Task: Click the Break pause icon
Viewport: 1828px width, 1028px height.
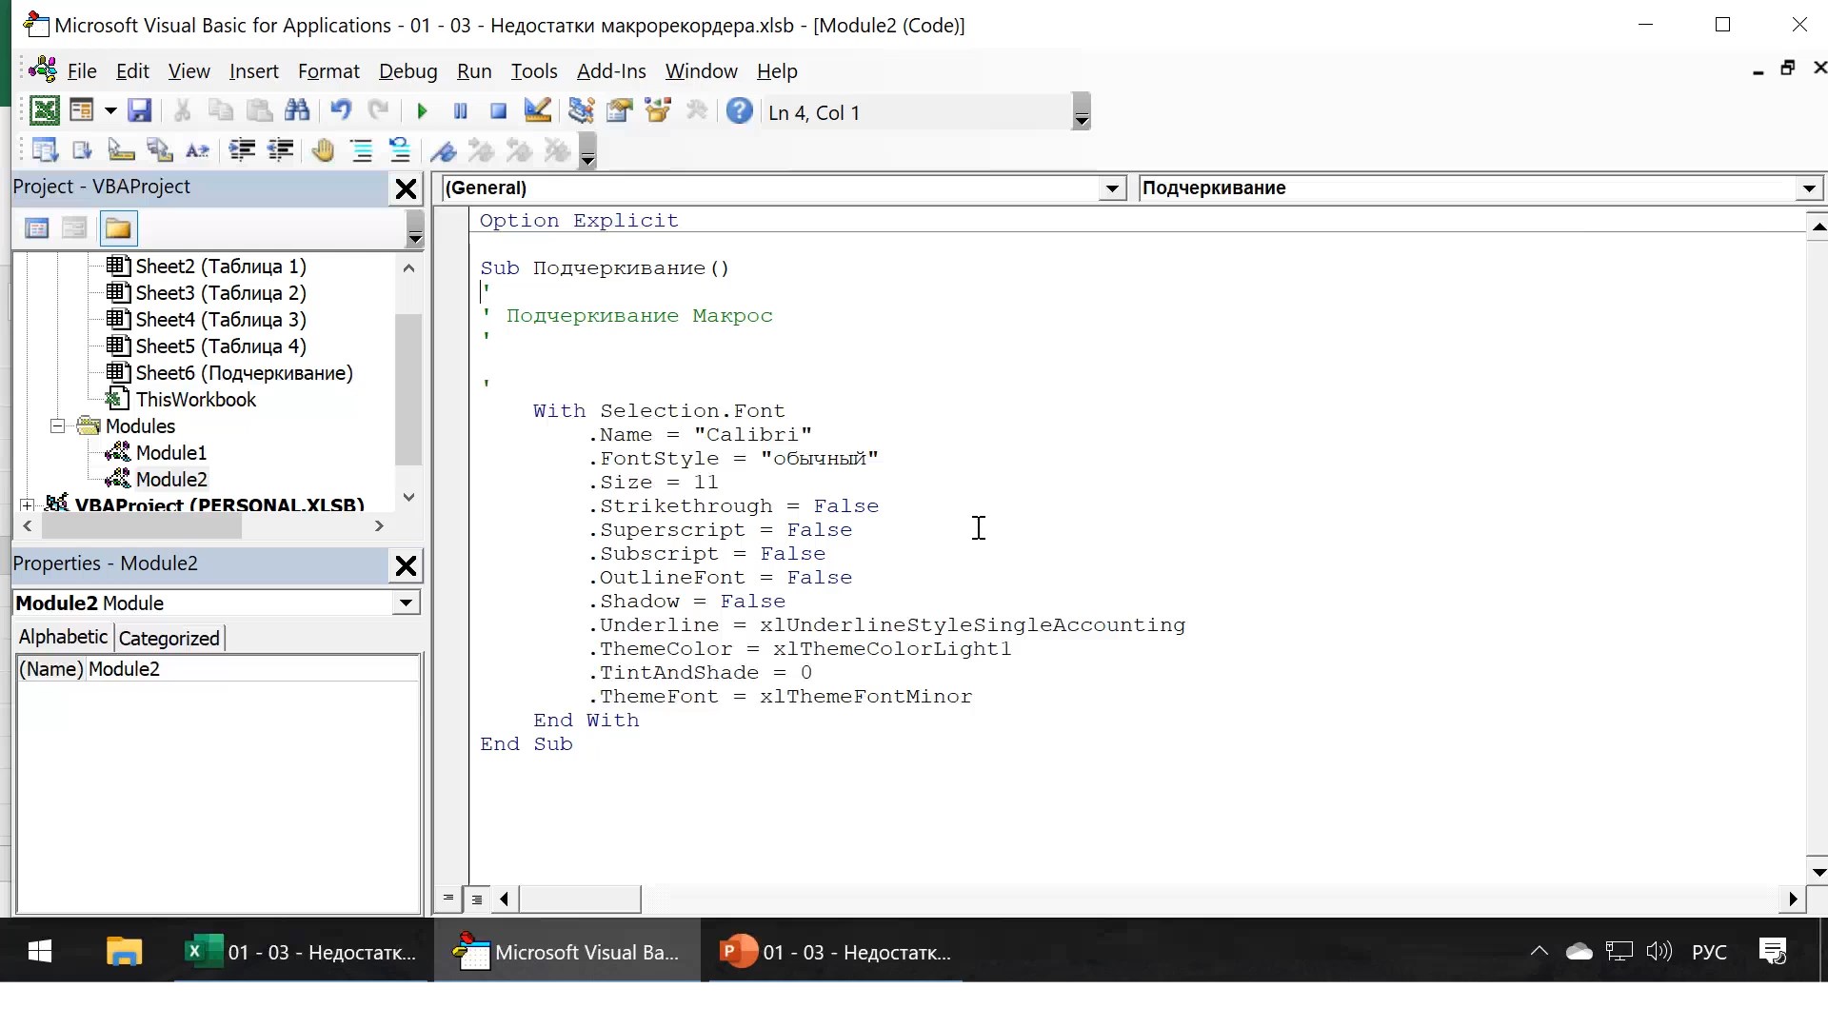Action: [x=460, y=112]
